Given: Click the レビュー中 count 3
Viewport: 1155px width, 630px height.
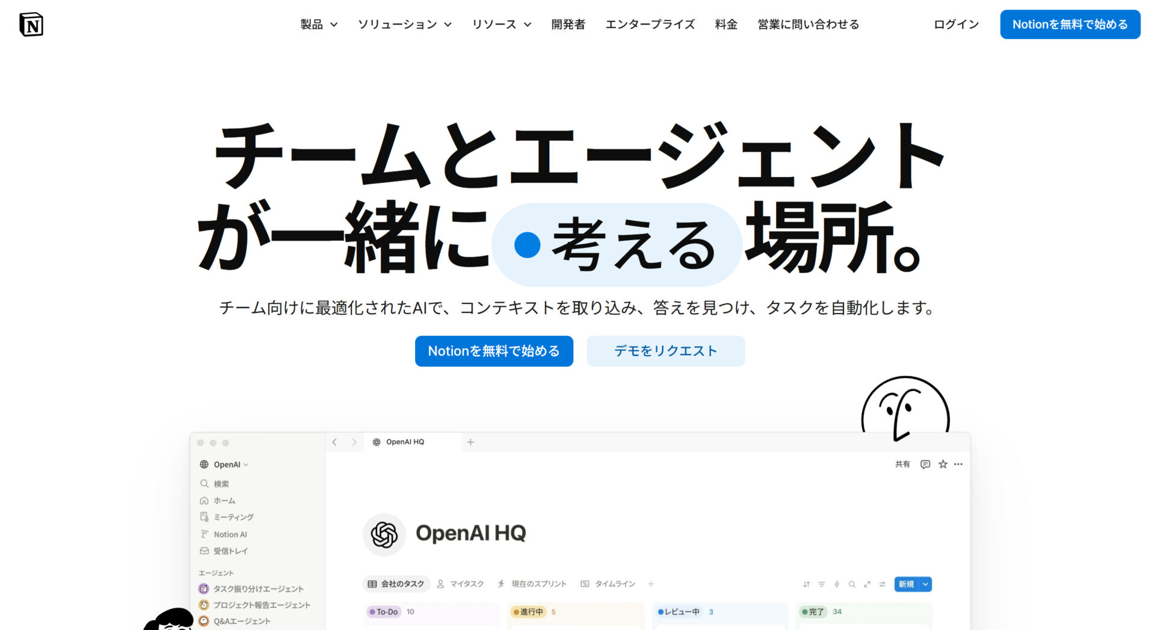Looking at the screenshot, I should click(x=711, y=612).
